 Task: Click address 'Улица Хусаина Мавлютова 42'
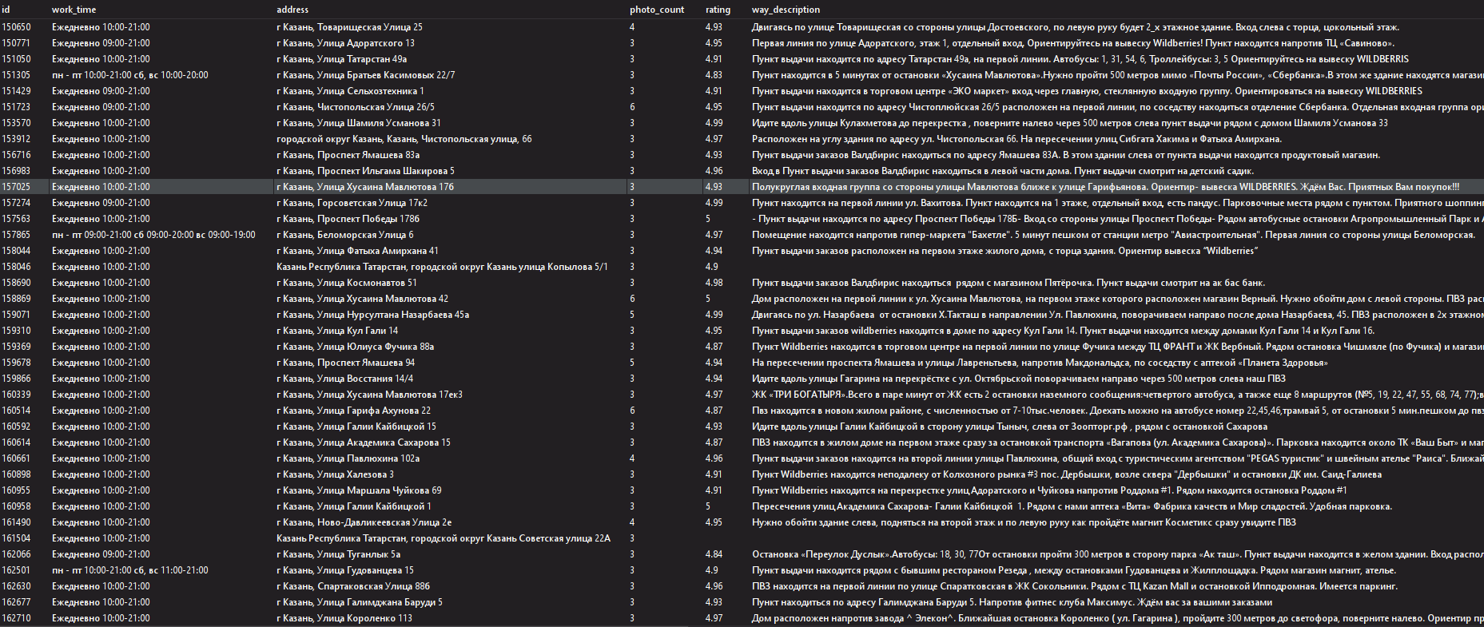(383, 299)
